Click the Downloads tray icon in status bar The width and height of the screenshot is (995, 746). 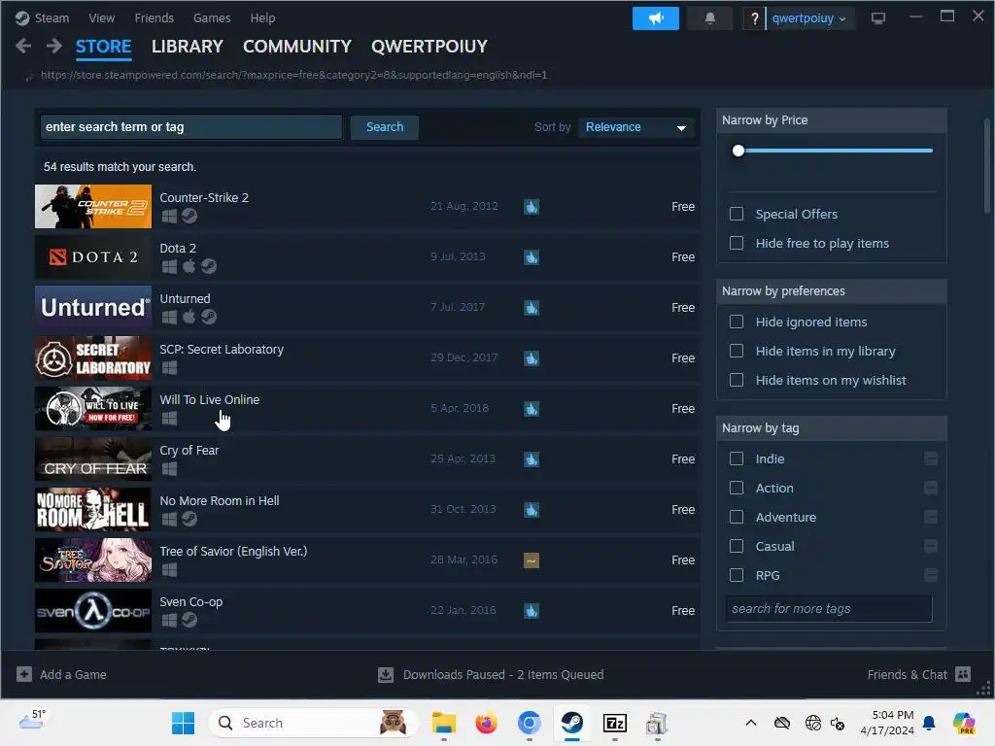pyautogui.click(x=386, y=674)
